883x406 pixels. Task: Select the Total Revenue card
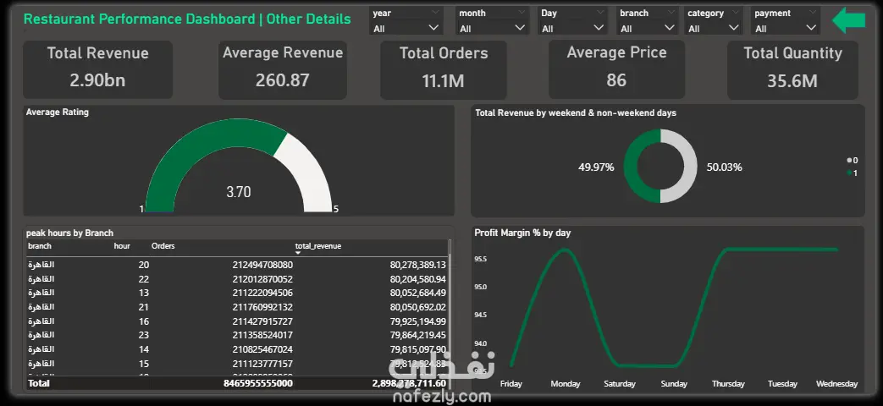pyautogui.click(x=98, y=69)
